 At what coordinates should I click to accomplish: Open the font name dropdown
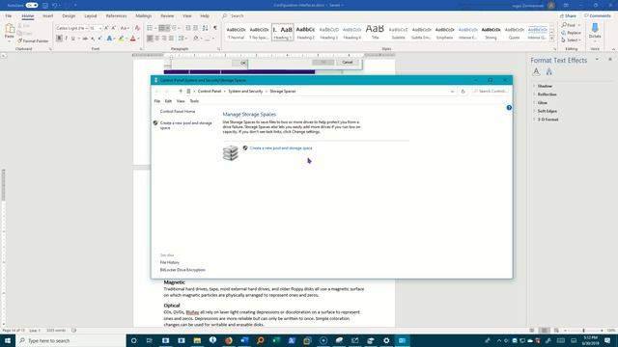pos(86,28)
